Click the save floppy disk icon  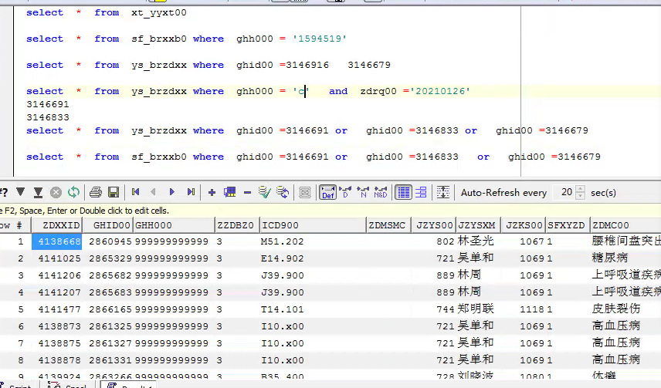point(114,192)
